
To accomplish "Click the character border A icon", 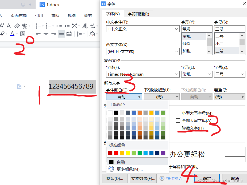I will point(23,34).
